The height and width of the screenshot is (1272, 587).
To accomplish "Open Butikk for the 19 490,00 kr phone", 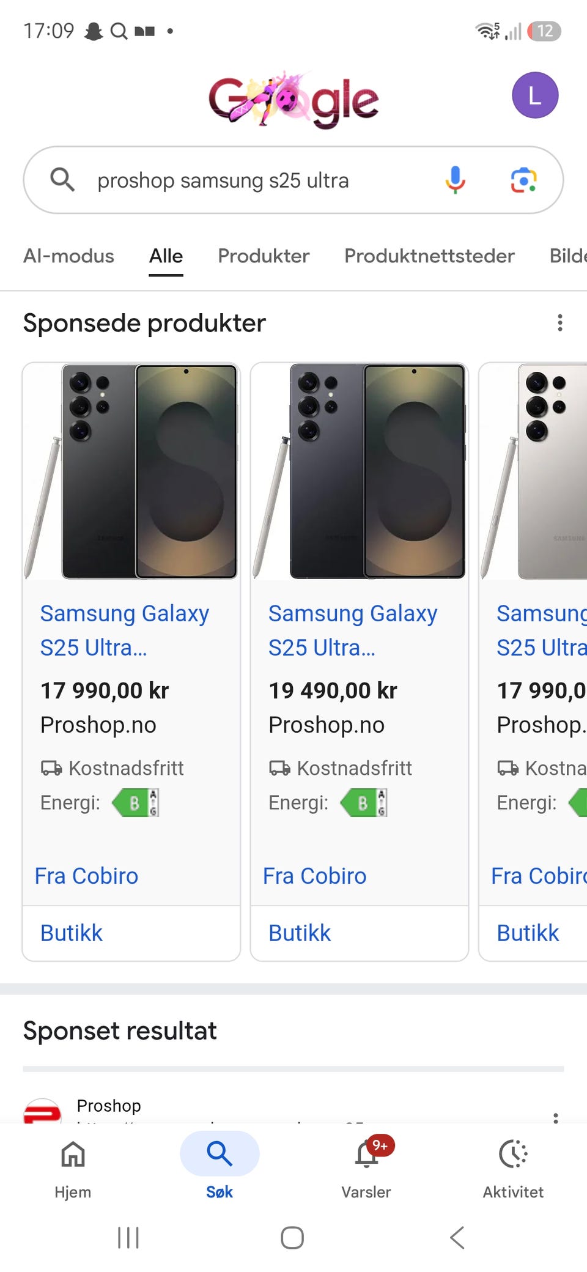I will (x=300, y=933).
